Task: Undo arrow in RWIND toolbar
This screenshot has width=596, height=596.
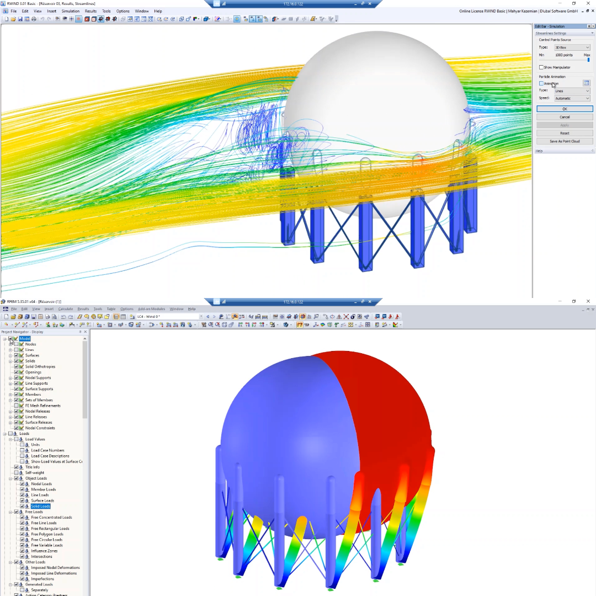Action: pos(42,19)
